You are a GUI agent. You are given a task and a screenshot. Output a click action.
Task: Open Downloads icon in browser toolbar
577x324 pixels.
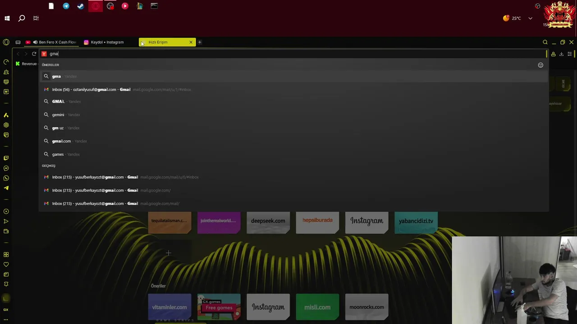[561, 54]
